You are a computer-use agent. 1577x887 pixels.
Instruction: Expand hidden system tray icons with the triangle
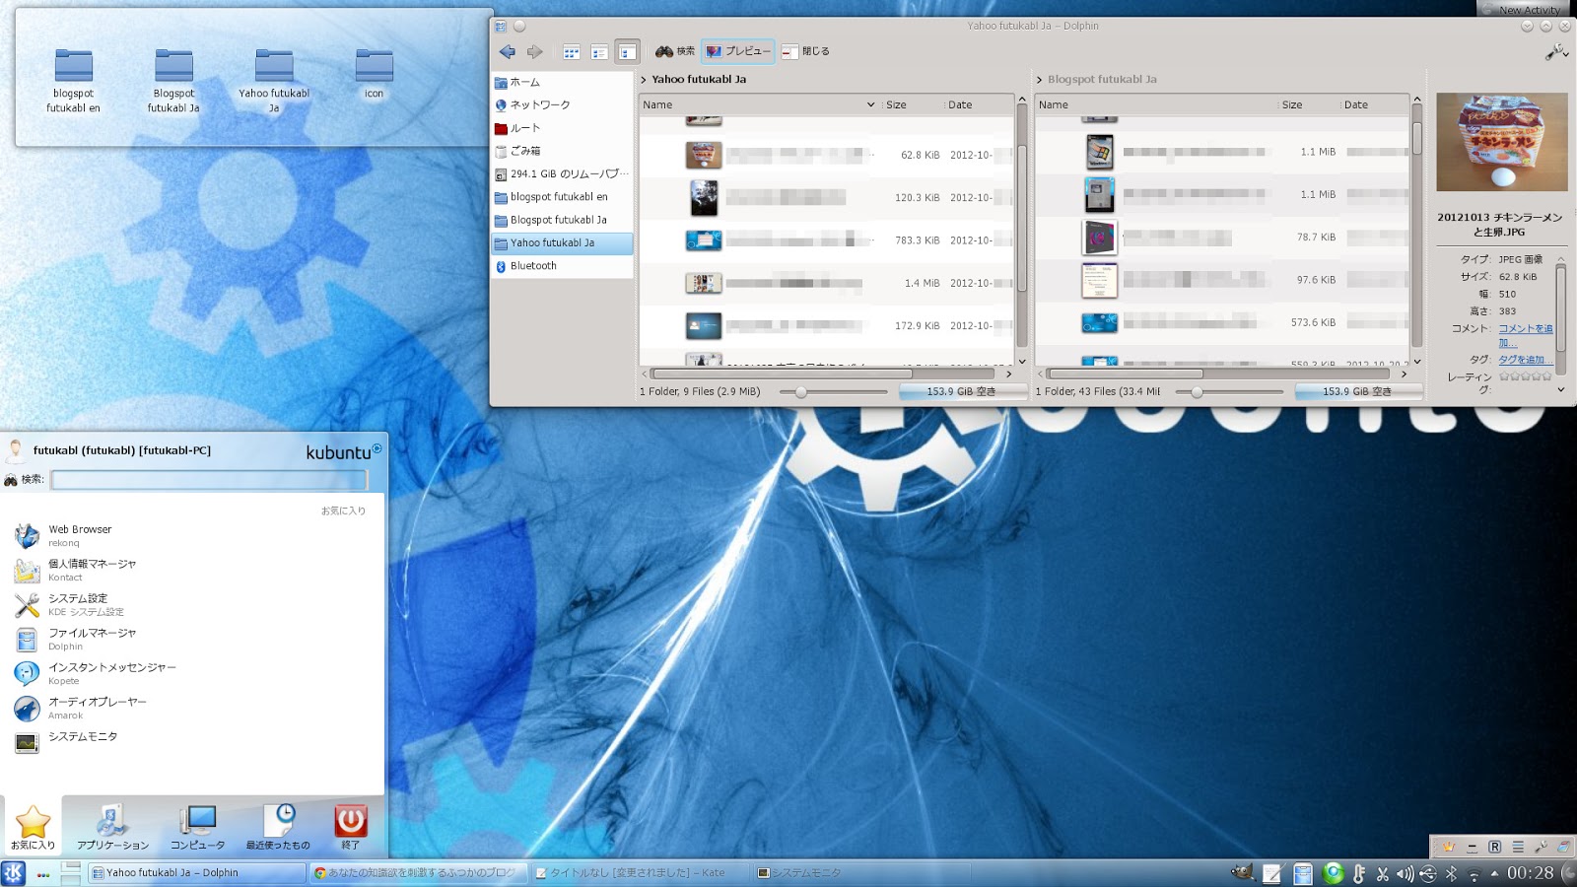[1495, 873]
